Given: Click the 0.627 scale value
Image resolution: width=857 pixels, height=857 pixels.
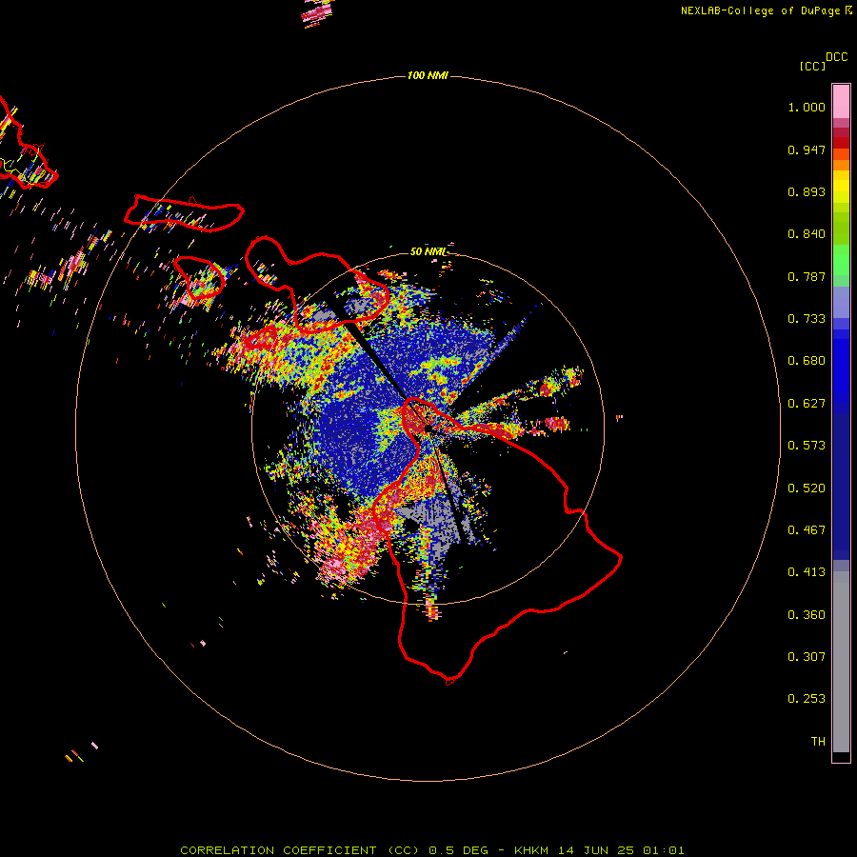Looking at the screenshot, I should click(x=807, y=404).
